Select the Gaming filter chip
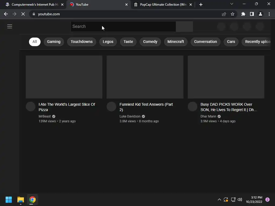Image resolution: width=275 pixels, height=206 pixels. (54, 42)
